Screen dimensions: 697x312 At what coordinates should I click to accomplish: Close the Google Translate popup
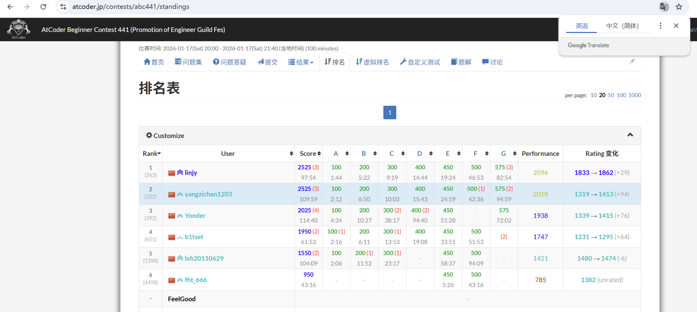tap(676, 26)
